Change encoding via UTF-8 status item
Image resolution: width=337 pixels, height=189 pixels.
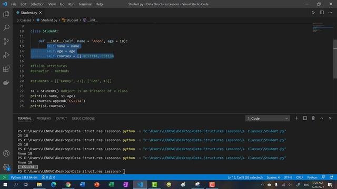point(288,177)
